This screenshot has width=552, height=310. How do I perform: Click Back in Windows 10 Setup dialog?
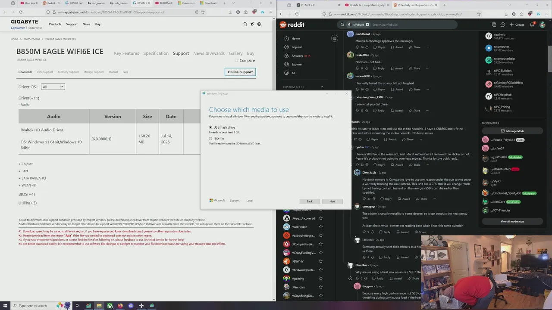pyautogui.click(x=310, y=201)
